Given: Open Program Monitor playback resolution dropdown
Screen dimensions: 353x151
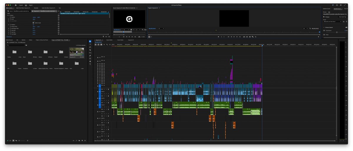Looking at the screenshot, I should click(305, 28).
